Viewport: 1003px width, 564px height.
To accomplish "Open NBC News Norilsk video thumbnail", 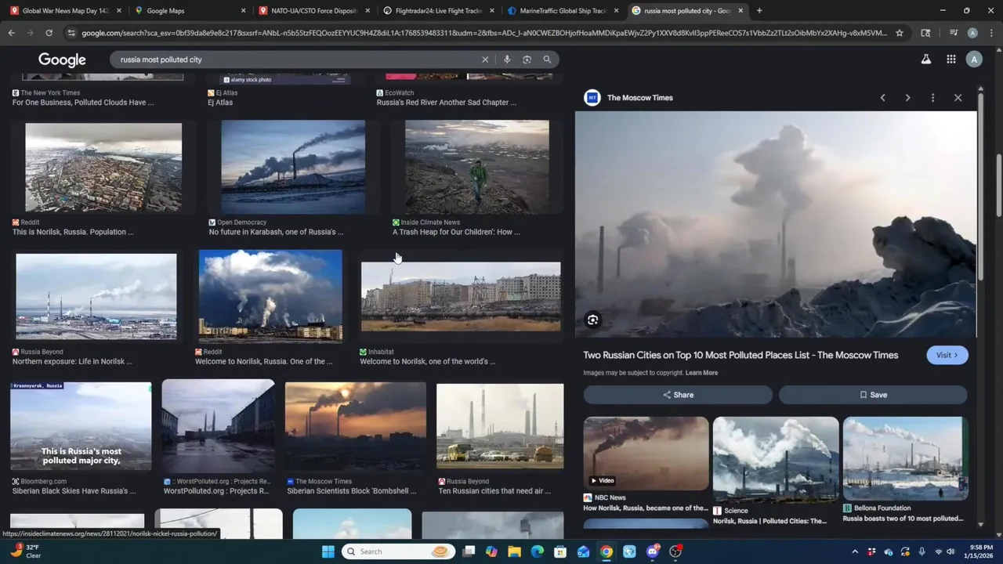I will click(646, 454).
